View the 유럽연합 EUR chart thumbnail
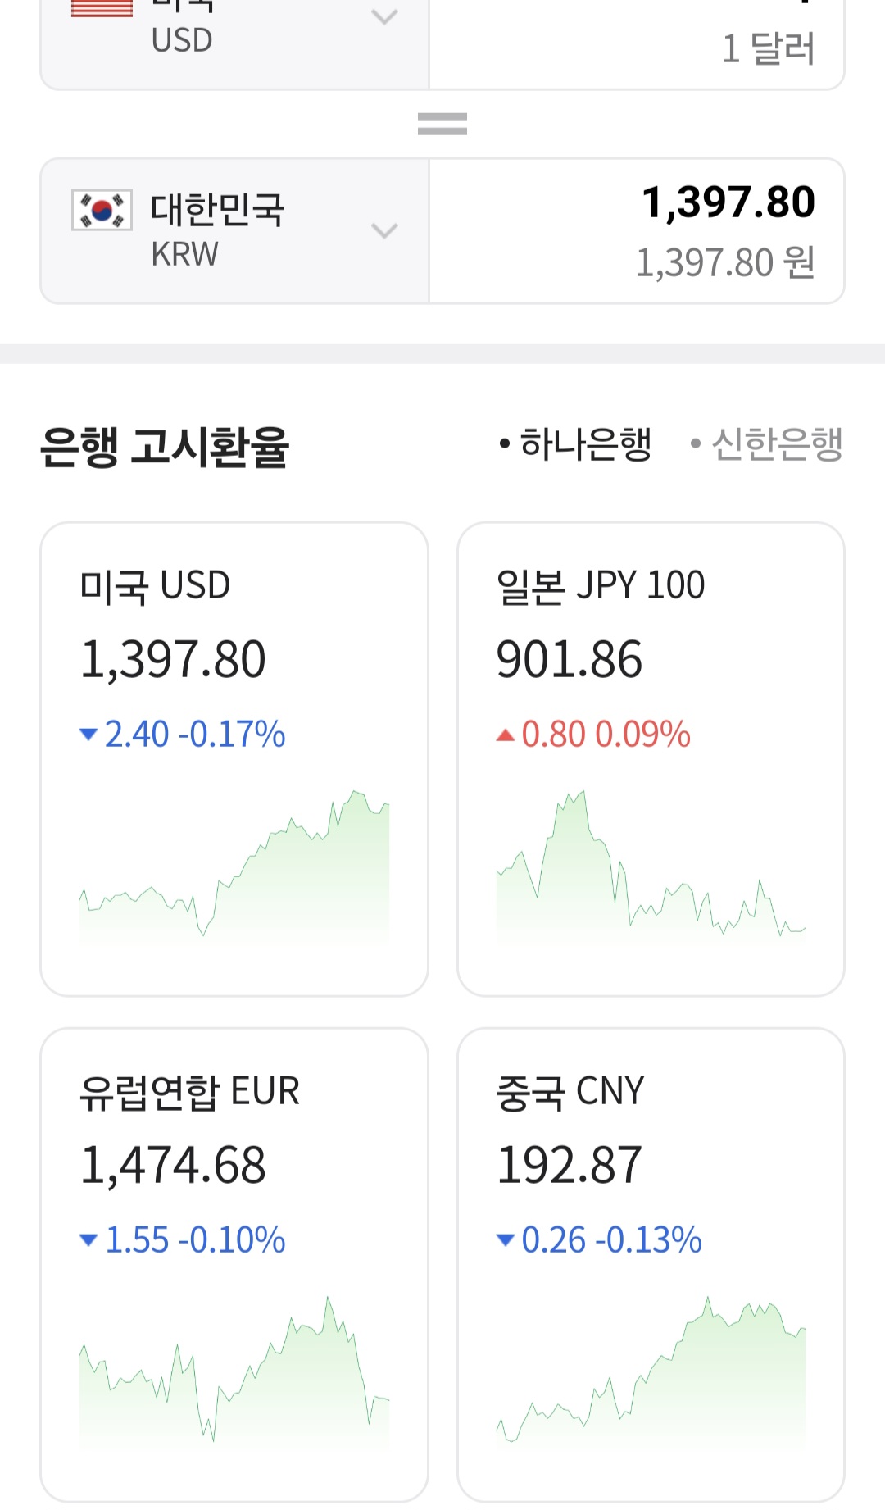885x1510 pixels. (x=234, y=1371)
